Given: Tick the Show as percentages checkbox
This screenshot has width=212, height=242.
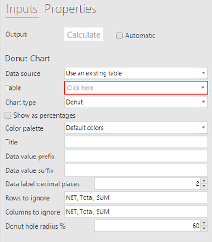Looking at the screenshot, I should (x=8, y=116).
